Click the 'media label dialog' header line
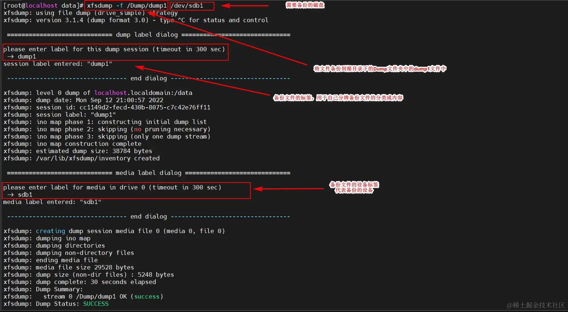Image resolution: width=568 pixels, height=312 pixels. pos(149,173)
